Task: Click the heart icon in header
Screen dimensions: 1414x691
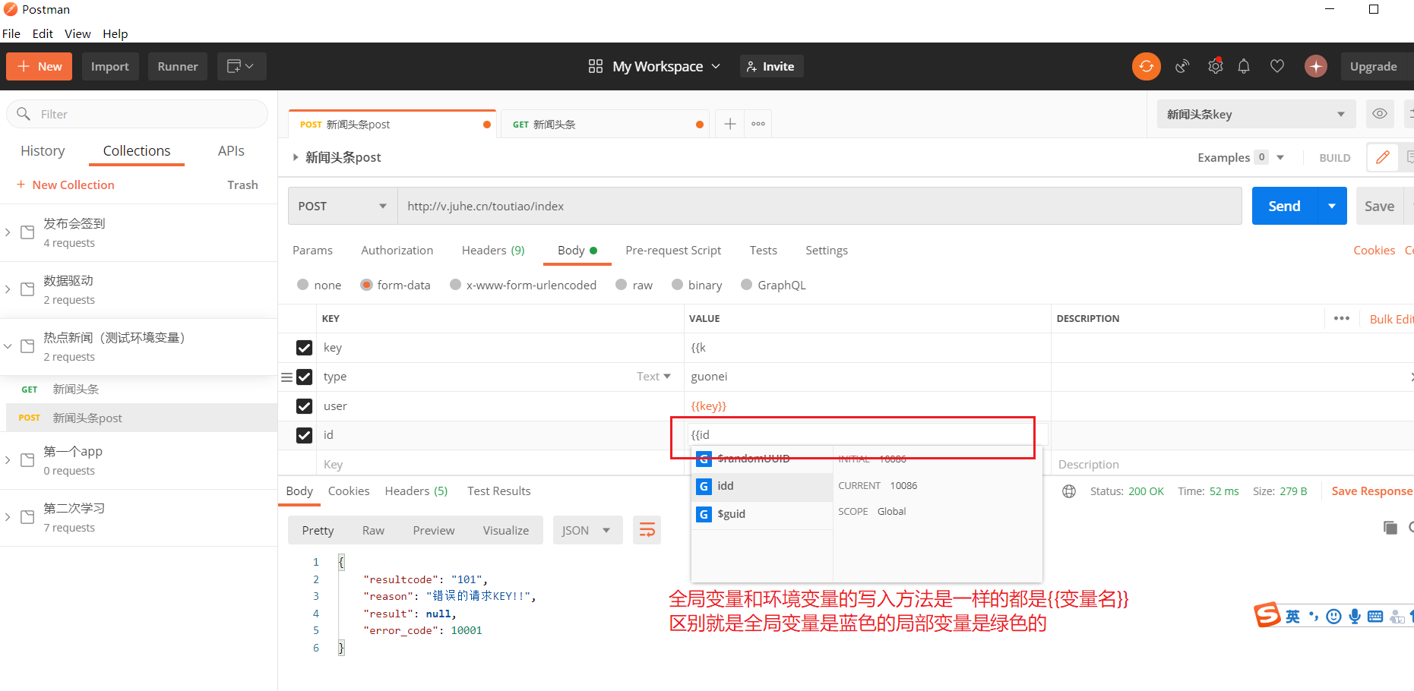Action: tap(1277, 66)
